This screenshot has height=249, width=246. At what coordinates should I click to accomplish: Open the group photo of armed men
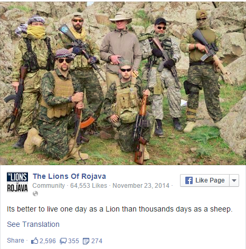pyautogui.click(x=123, y=83)
